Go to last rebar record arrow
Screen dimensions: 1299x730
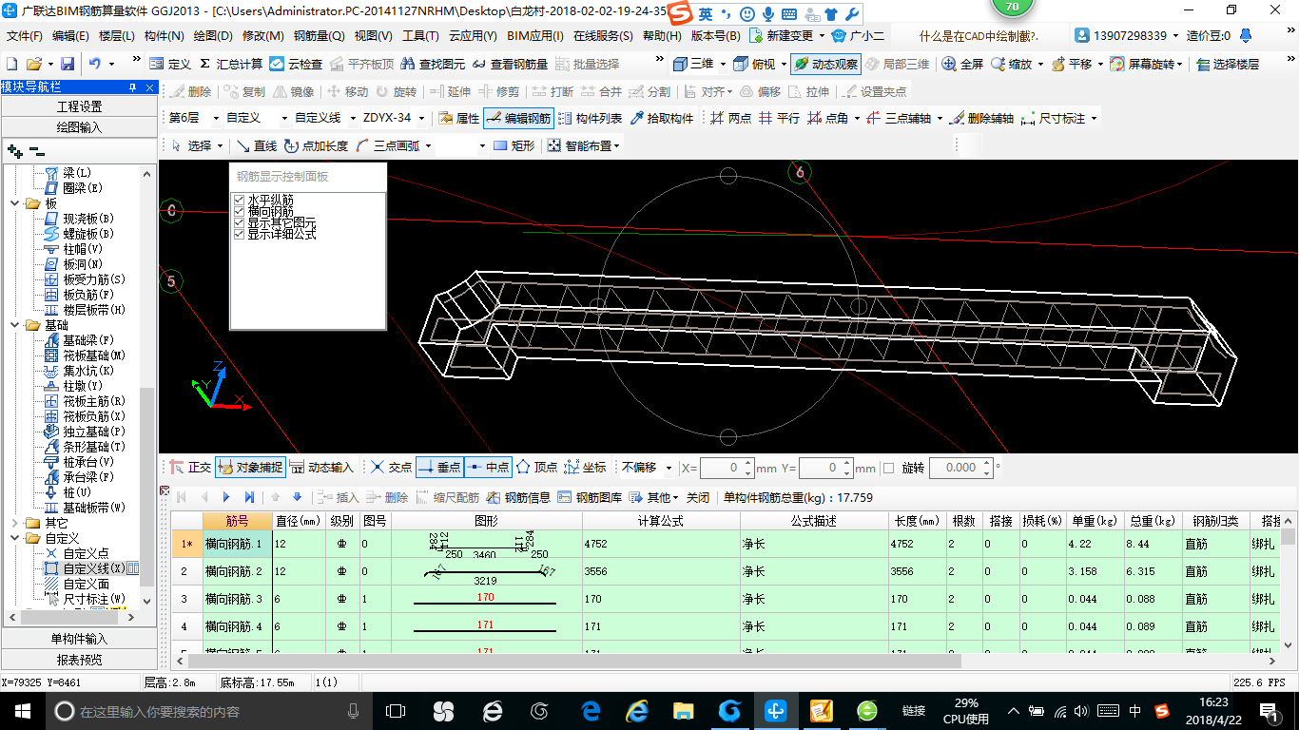[x=249, y=497]
